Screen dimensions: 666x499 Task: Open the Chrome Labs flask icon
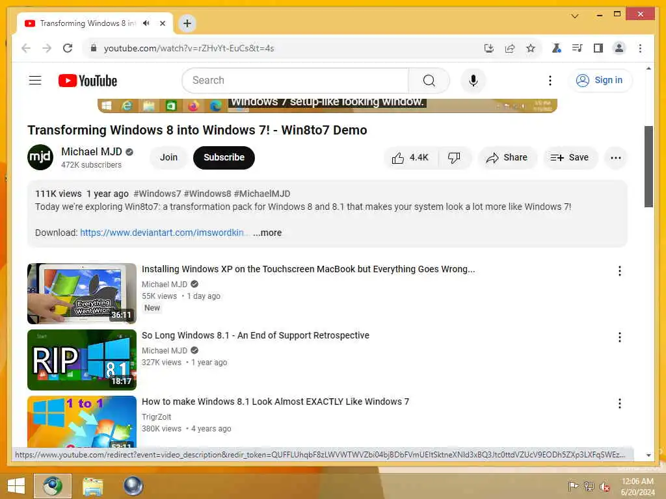point(556,48)
